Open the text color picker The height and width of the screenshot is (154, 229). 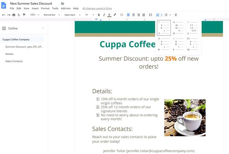[x=109, y=15]
